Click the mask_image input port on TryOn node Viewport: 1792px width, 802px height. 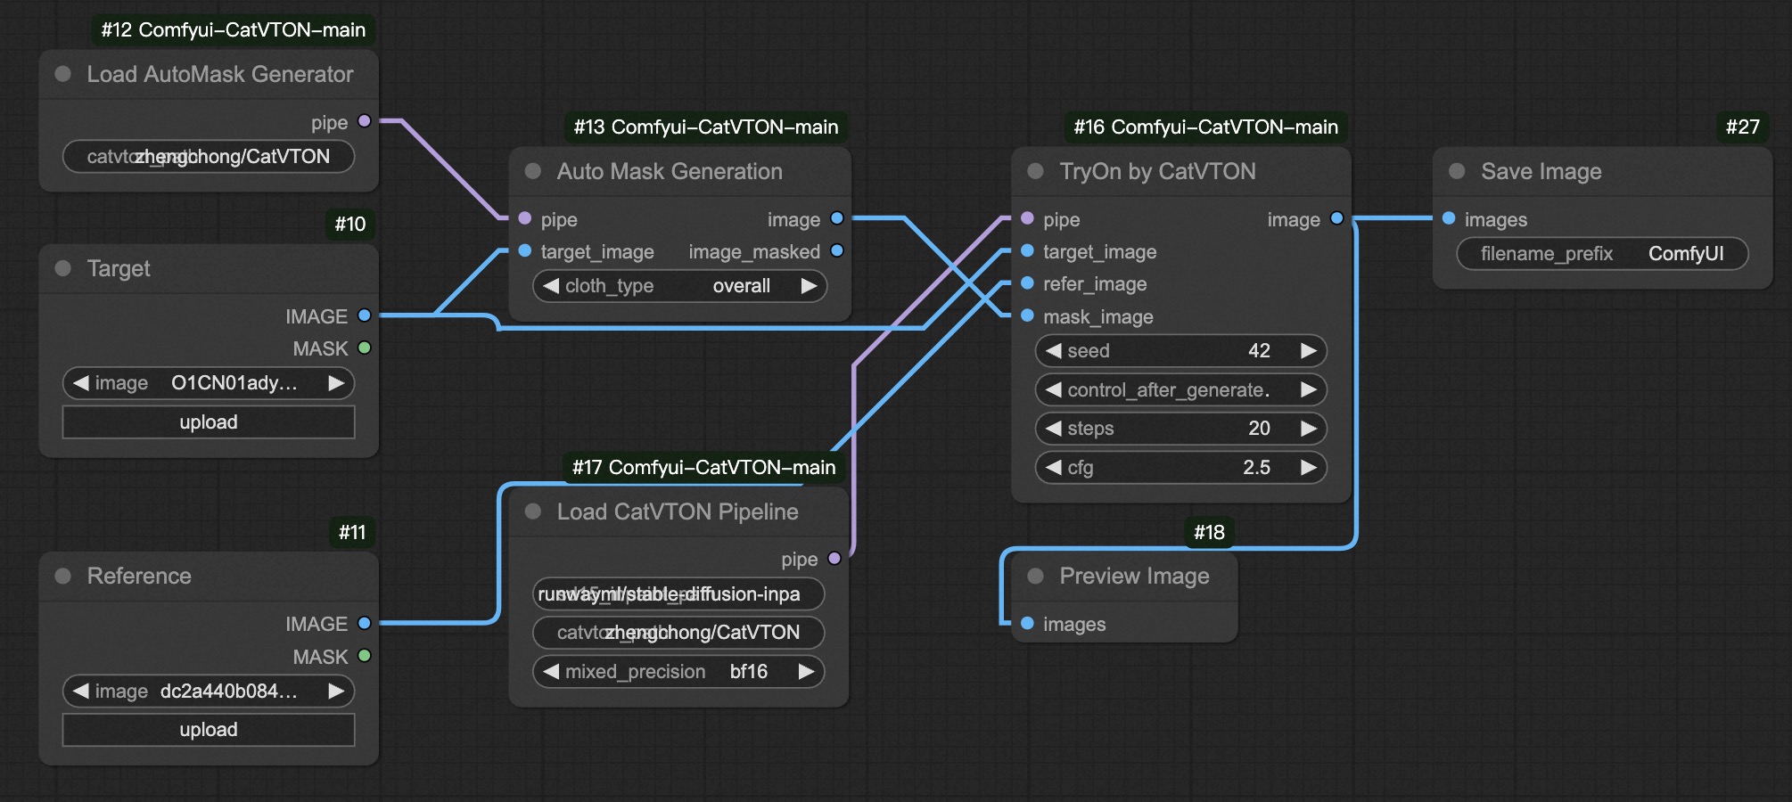pyautogui.click(x=1027, y=316)
